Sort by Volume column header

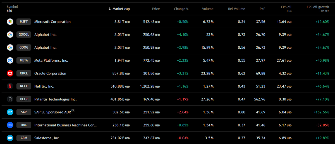pyautogui.click(x=208, y=9)
